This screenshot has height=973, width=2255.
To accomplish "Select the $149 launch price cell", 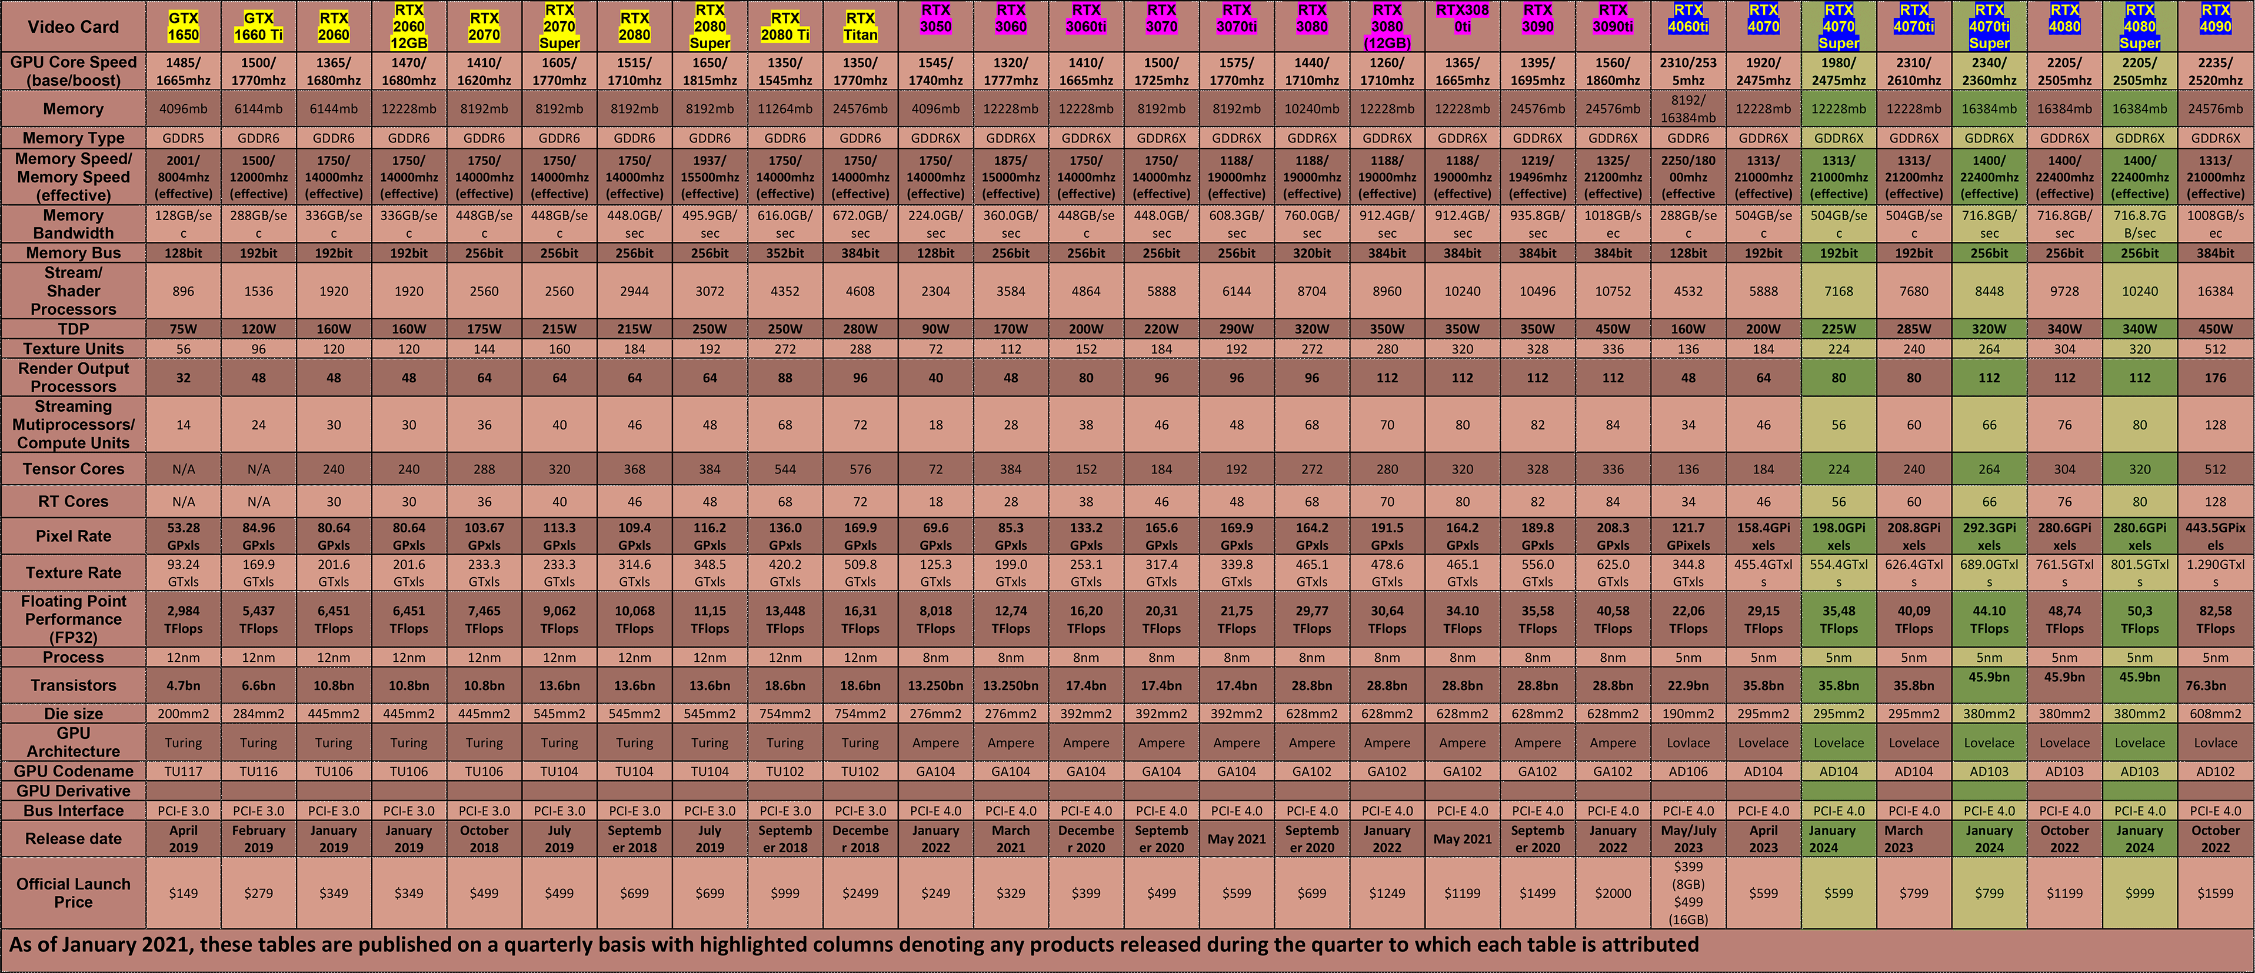I will pyautogui.click(x=183, y=892).
